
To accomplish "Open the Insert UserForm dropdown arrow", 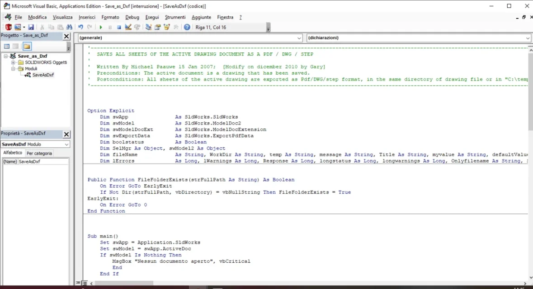I will (x=24, y=27).
